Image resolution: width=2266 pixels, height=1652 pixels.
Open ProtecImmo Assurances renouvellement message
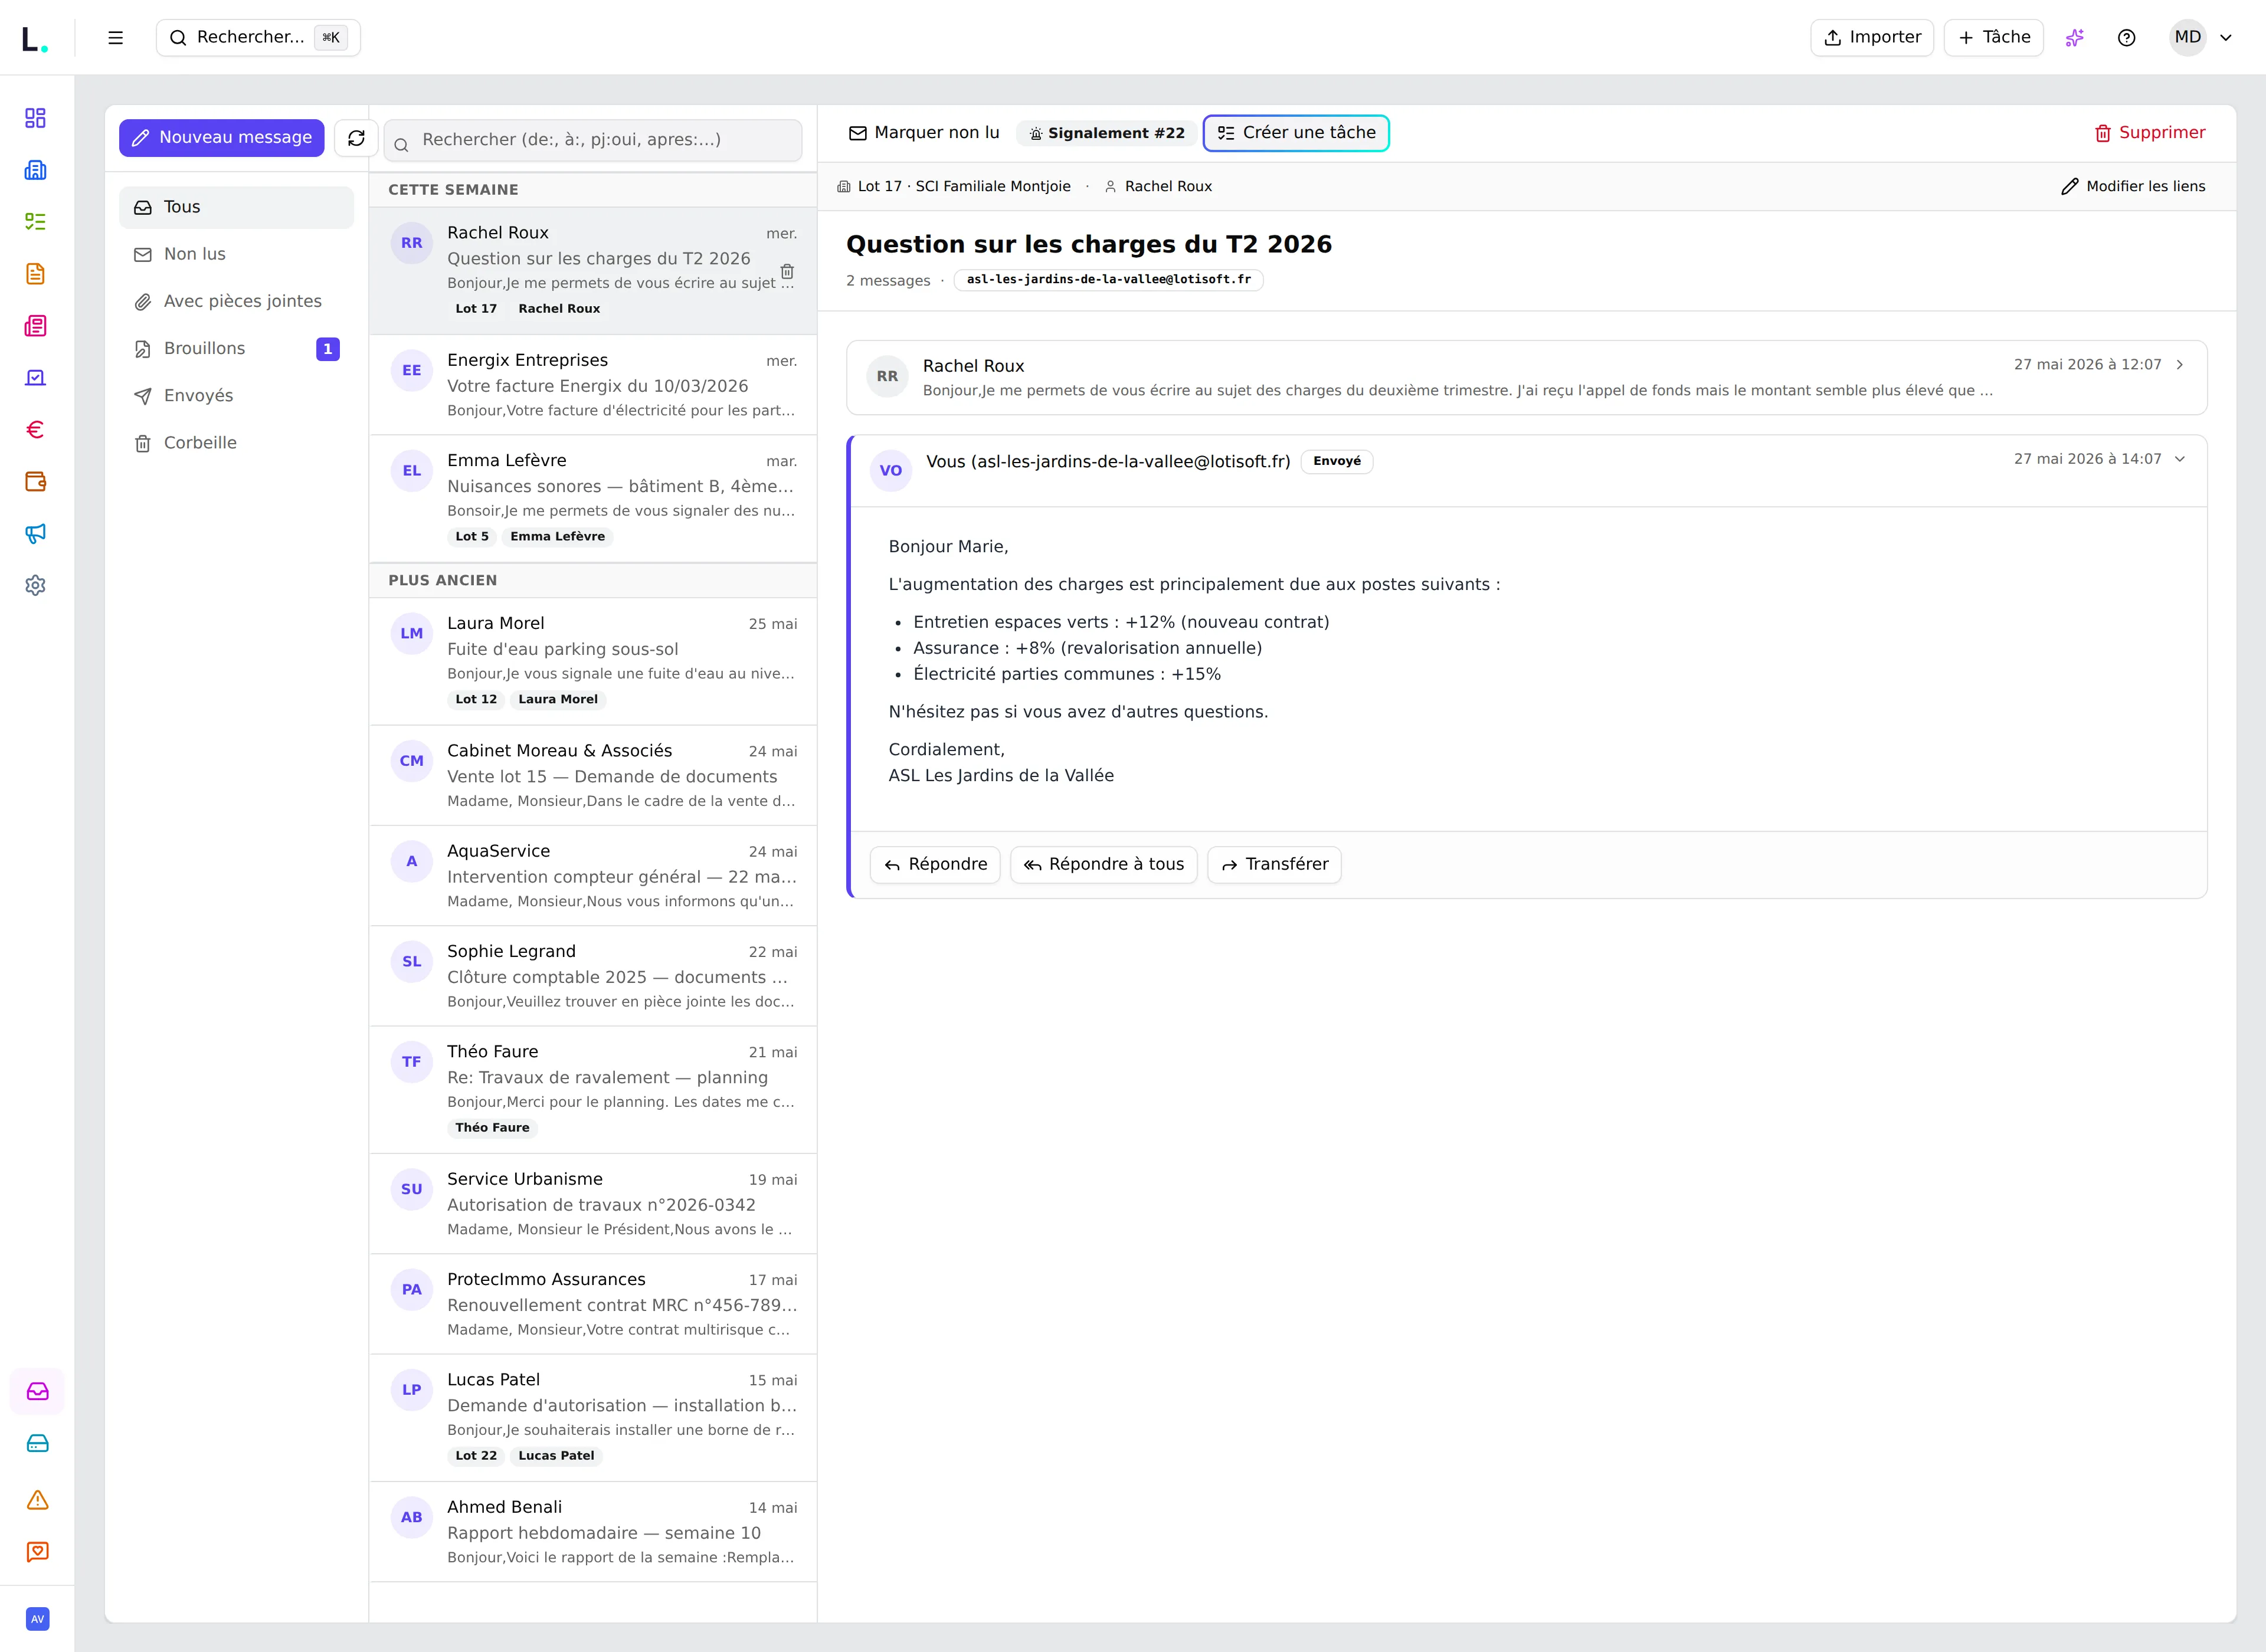[593, 1304]
